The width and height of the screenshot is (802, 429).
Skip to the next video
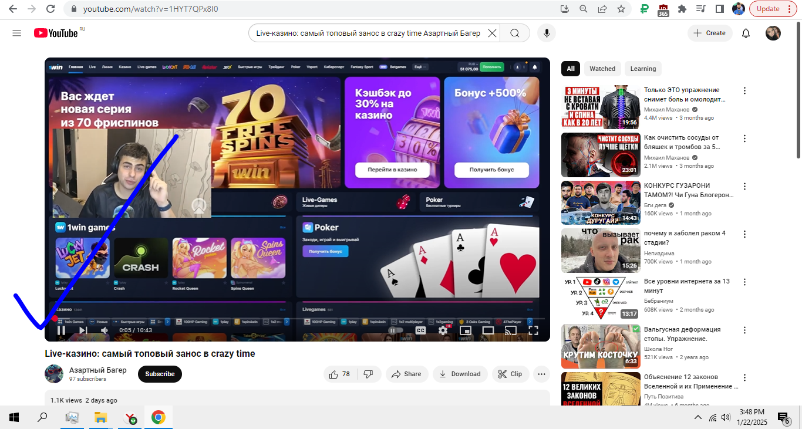pyautogui.click(x=83, y=330)
